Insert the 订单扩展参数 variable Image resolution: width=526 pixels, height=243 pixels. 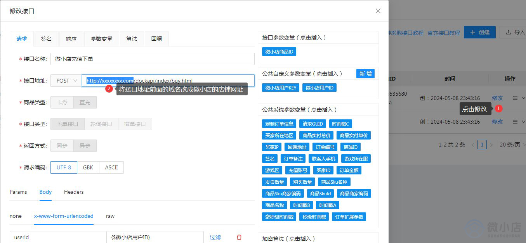tap(349, 217)
